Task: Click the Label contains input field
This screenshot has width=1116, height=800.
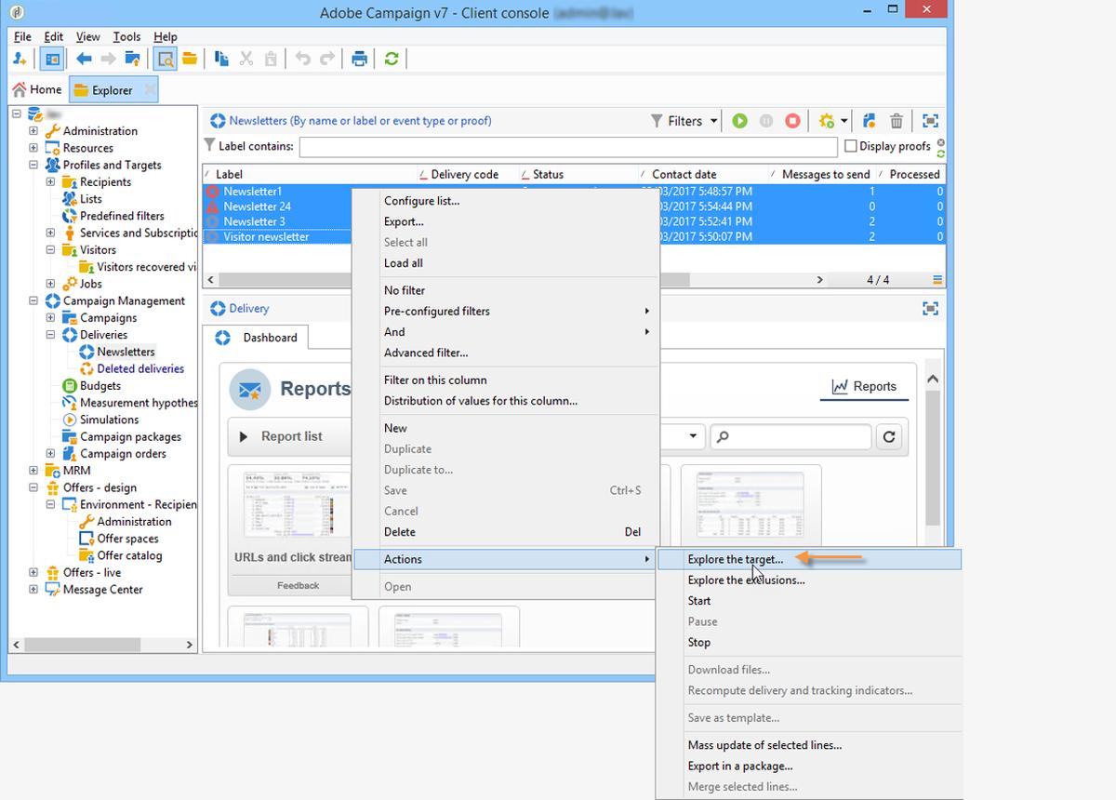Action: 567,147
